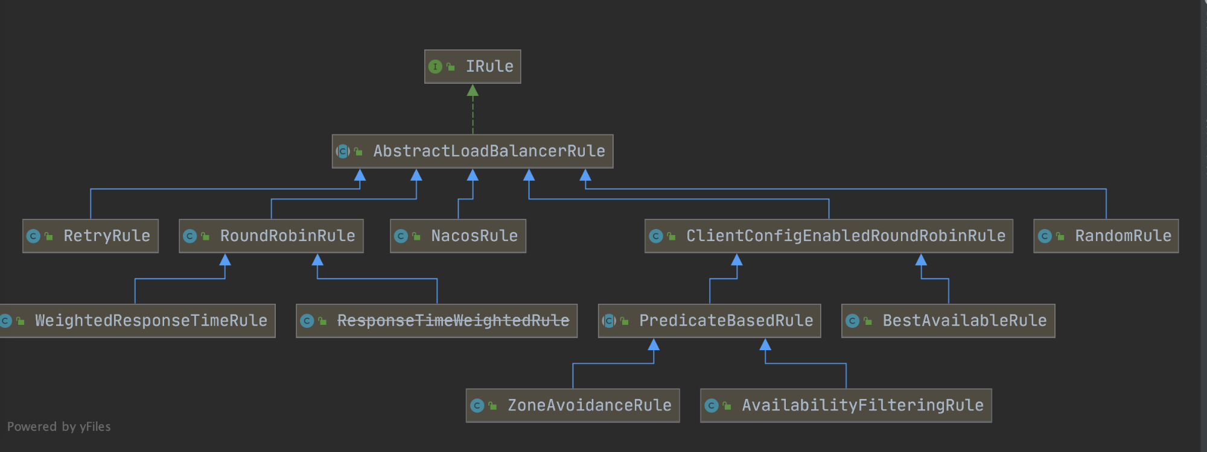Click the Powered by yFiles text
Screen dimensions: 1207x452
tap(59, 427)
